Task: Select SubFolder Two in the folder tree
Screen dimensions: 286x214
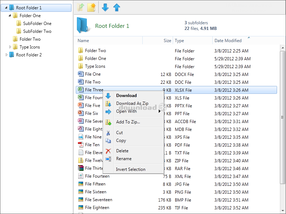Action: (x=37, y=31)
